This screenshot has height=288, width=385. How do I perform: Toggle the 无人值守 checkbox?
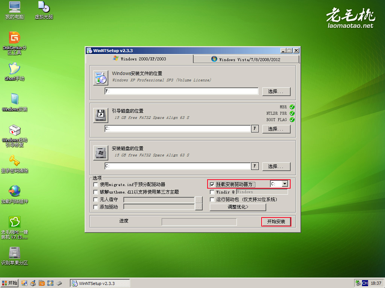tap(96, 199)
